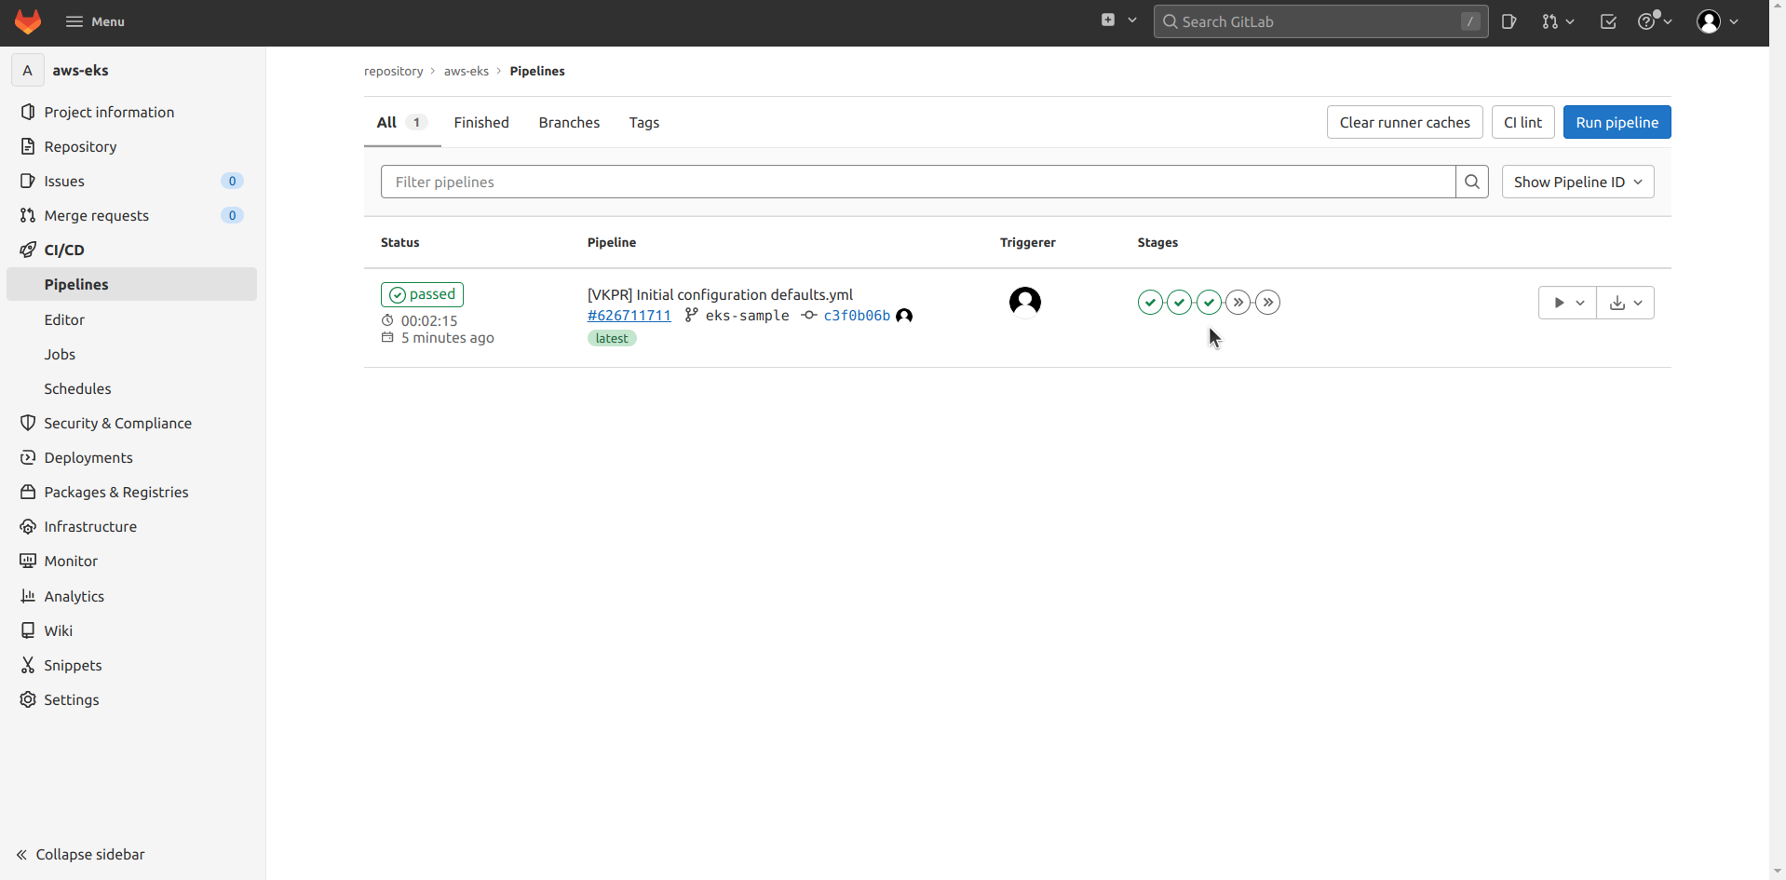Open the first passed stage icon

(1150, 303)
